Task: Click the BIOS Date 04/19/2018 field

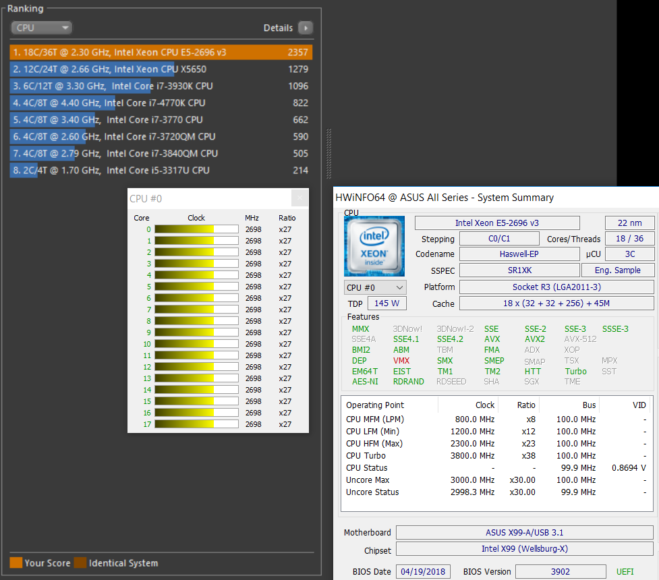Action: (423, 572)
